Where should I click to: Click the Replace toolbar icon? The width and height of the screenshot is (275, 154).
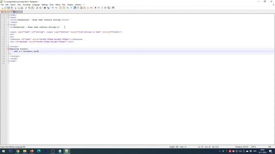tap(48, 8)
